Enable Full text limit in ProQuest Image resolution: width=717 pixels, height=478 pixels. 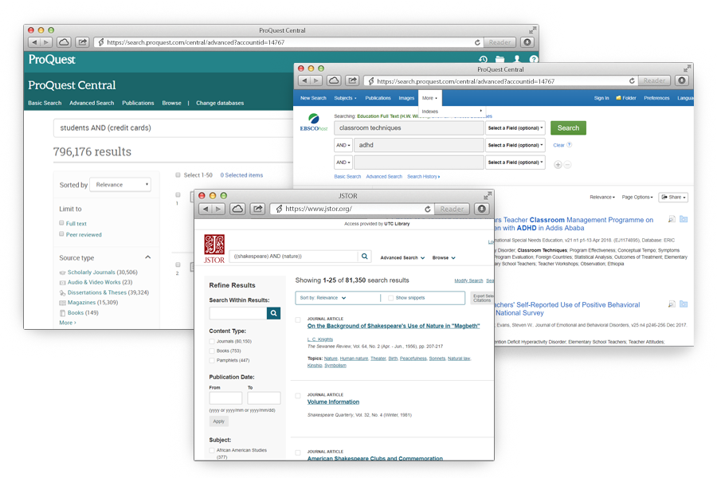61,223
